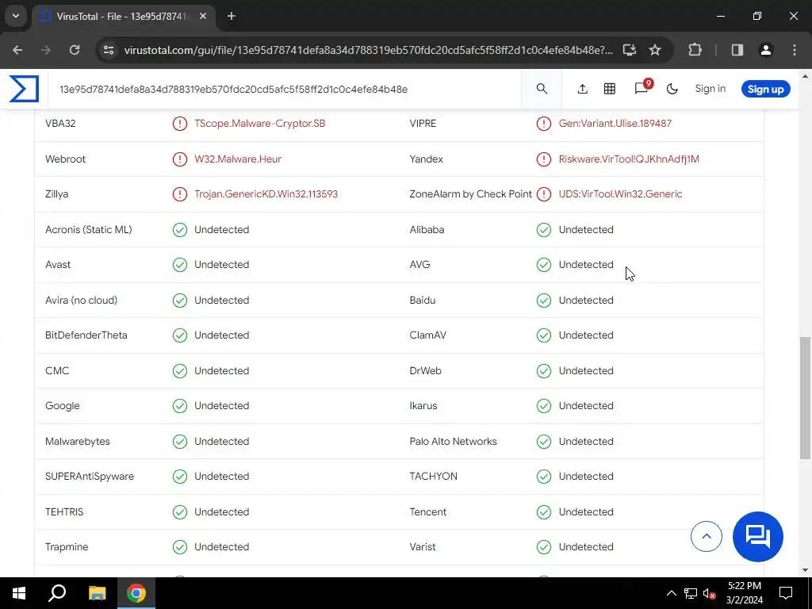
Task: Click the TEHTRIS vendor name
Action: (64, 511)
